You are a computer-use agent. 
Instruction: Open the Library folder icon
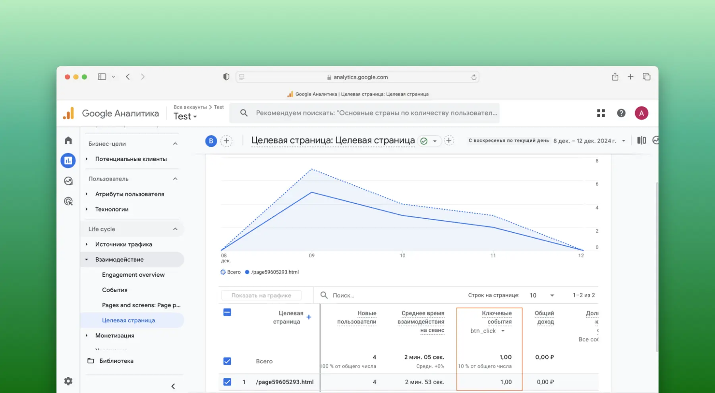[x=91, y=361]
